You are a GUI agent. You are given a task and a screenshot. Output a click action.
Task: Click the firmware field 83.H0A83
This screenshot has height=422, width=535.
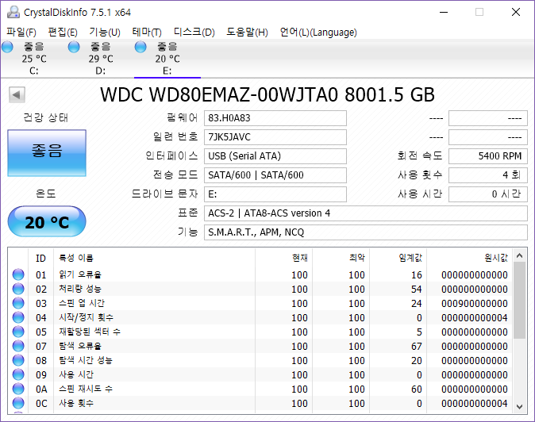[x=275, y=118]
